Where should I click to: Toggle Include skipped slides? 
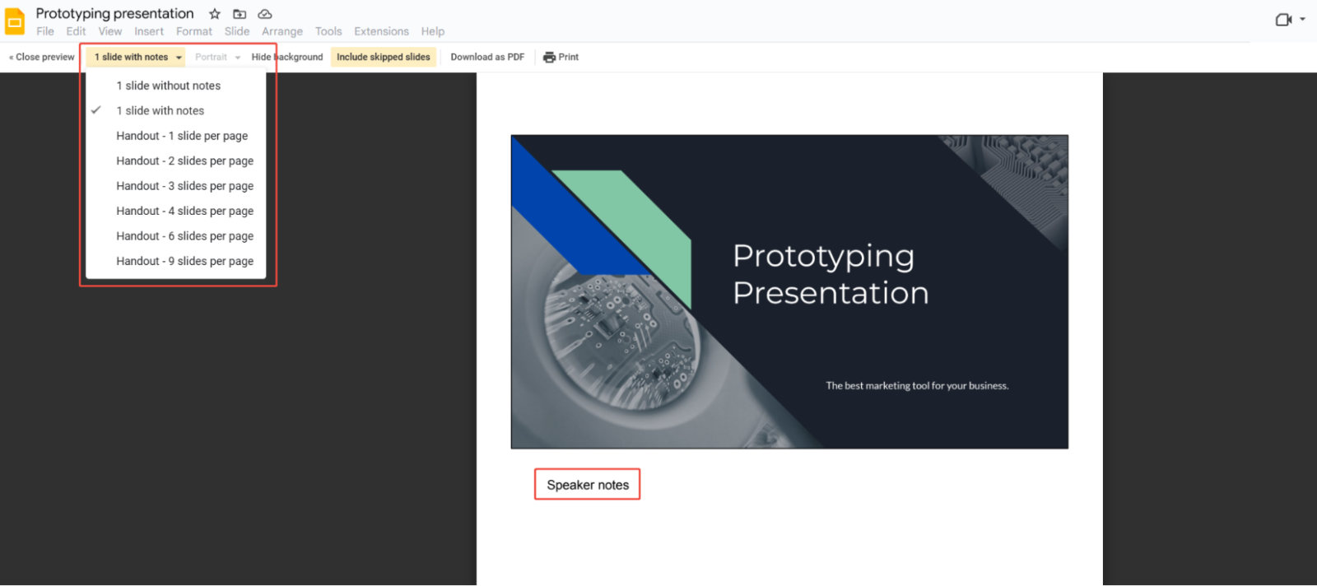(384, 57)
